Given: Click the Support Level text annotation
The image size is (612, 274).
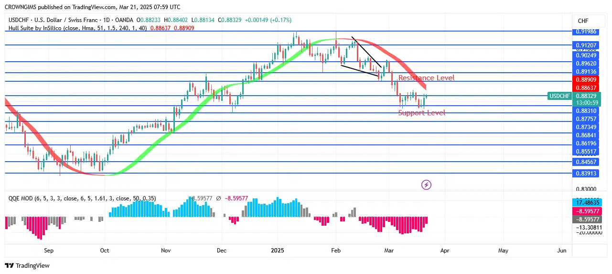Looking at the screenshot, I should point(421,113).
